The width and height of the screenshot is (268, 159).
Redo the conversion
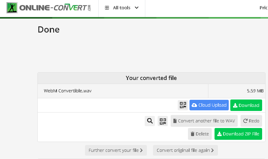click(x=251, y=121)
